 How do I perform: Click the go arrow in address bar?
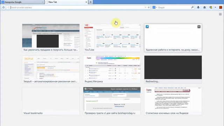pyautogui.click(x=148, y=7)
